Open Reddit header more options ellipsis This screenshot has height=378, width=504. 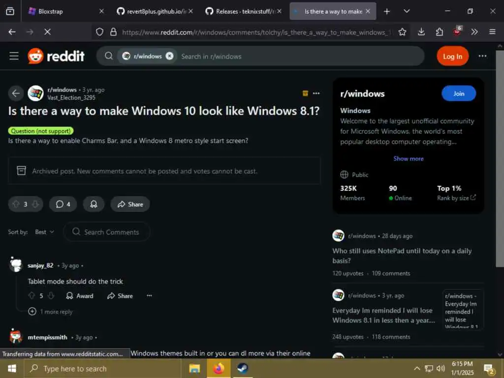[482, 56]
